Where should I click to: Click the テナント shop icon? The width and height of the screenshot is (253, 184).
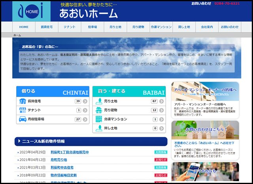[23, 110]
